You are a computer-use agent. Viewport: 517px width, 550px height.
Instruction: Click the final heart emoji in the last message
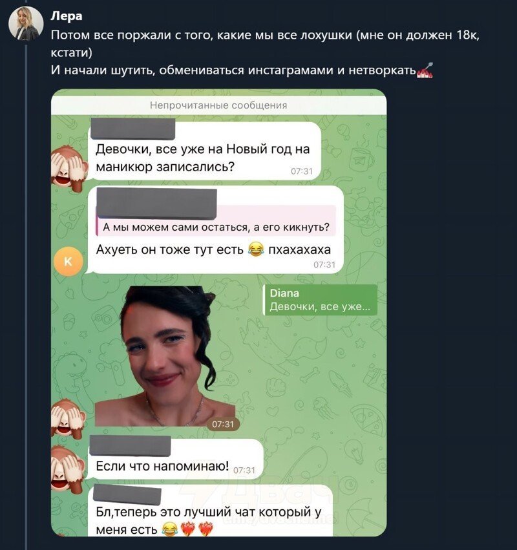tap(205, 530)
